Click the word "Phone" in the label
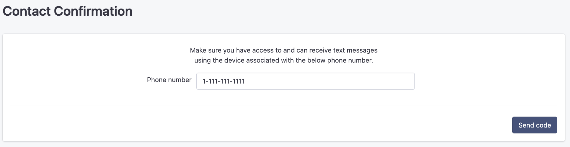This screenshot has height=147, width=570. pos(157,80)
